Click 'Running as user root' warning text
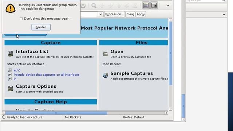The image size is (233, 131). [48, 7]
